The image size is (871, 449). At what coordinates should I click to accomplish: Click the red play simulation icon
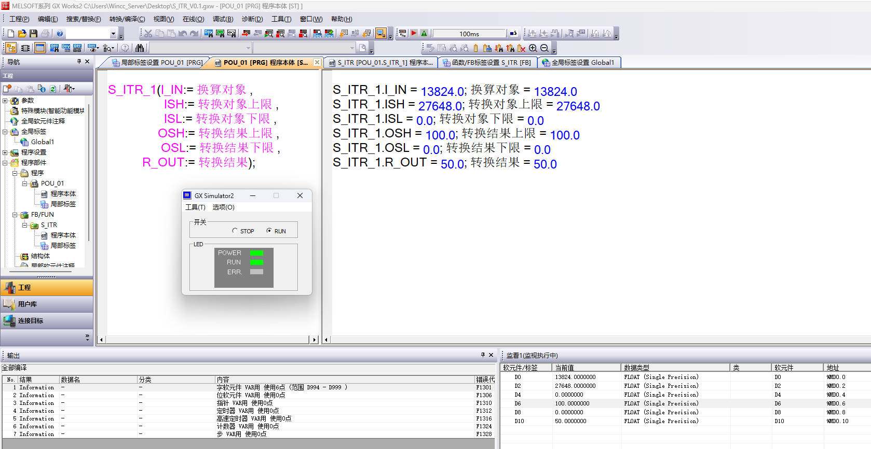[x=414, y=34]
